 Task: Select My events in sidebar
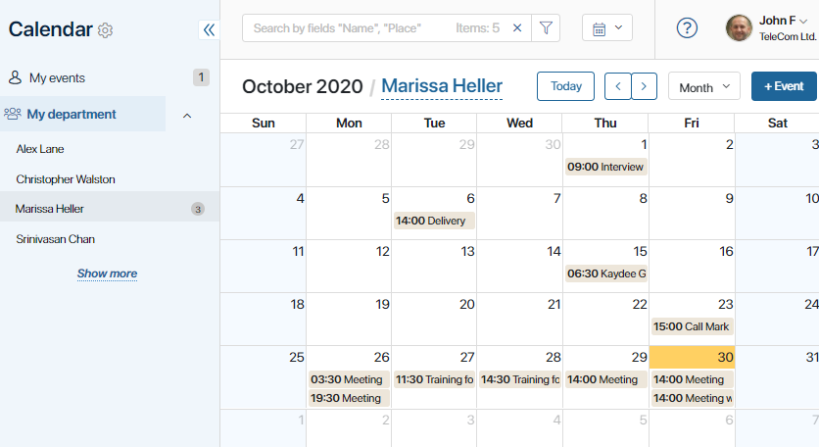click(x=57, y=77)
